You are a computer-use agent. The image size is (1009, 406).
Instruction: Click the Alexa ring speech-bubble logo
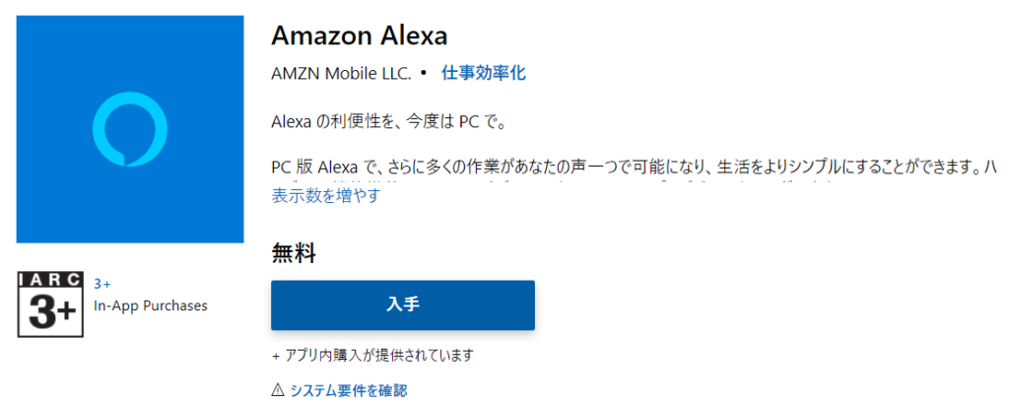(x=130, y=129)
